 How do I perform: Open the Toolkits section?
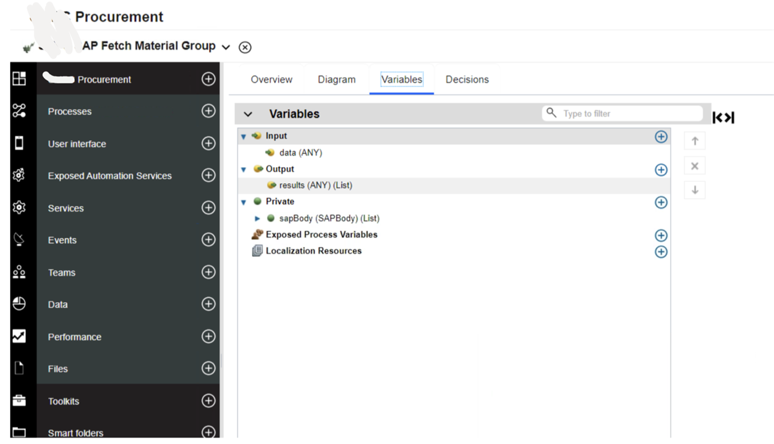tap(63, 401)
